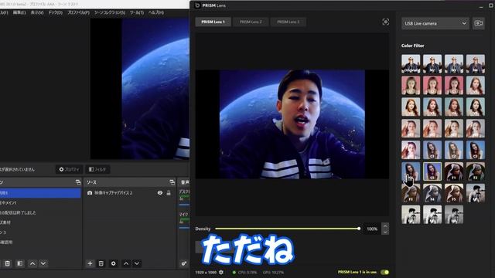Apply the C1 color filter

432,150
